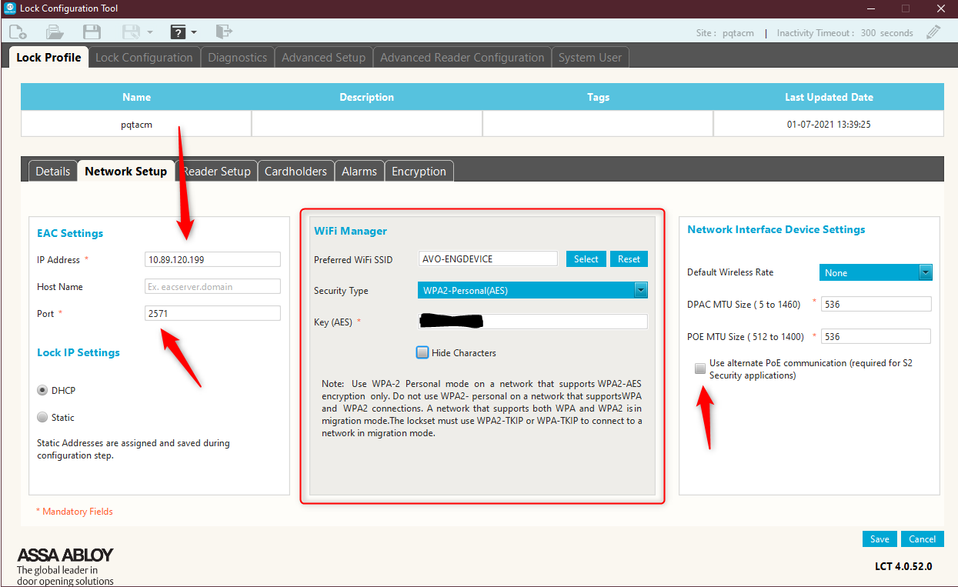Click the Save As floppy icon
The height and width of the screenshot is (587, 958).
(132, 32)
